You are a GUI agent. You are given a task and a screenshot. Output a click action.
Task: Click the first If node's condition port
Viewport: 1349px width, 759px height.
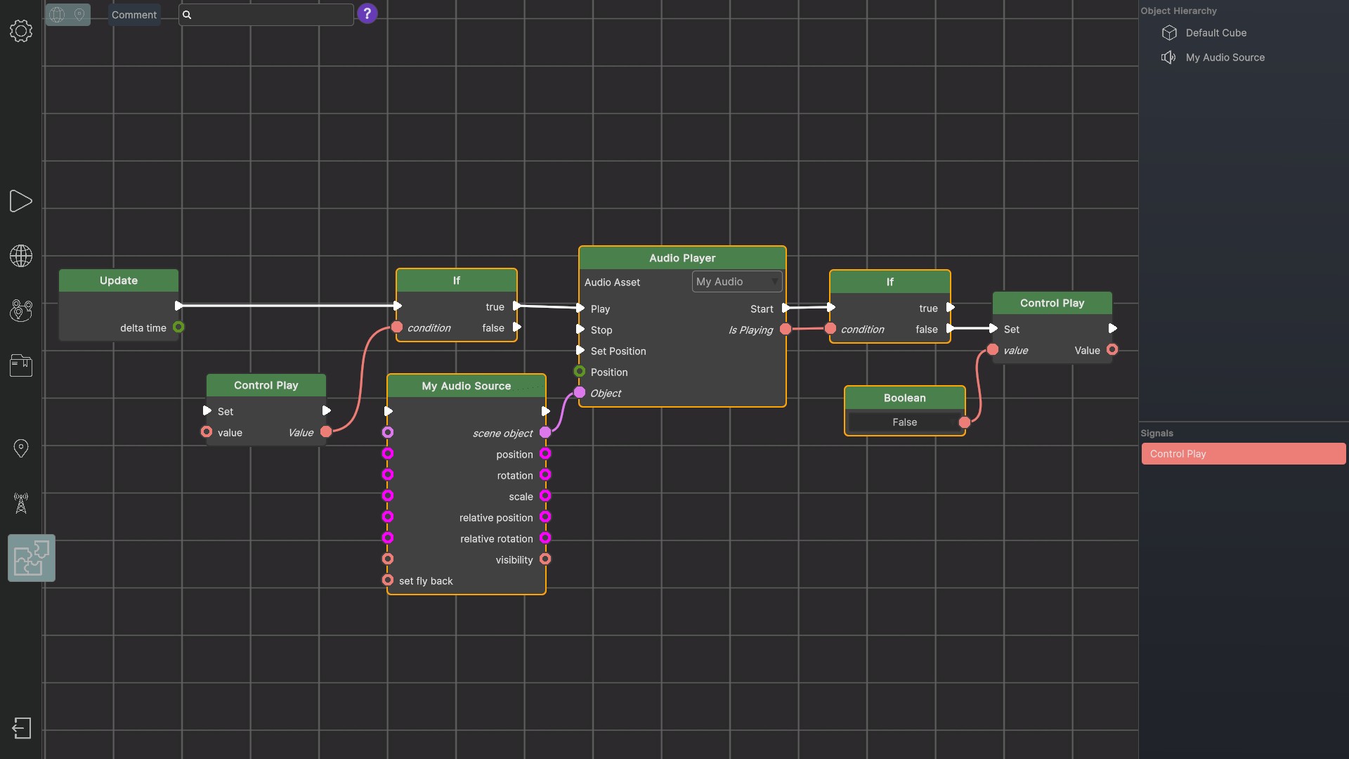coord(397,327)
